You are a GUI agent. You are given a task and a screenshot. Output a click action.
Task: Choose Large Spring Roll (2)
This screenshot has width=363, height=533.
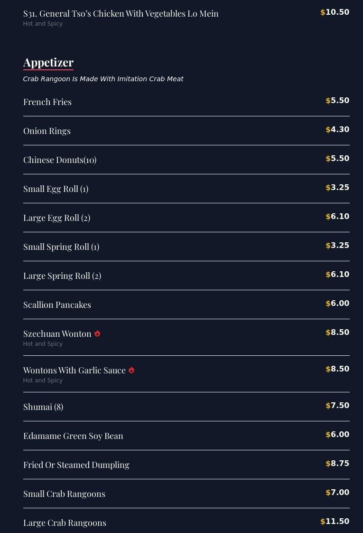click(62, 276)
